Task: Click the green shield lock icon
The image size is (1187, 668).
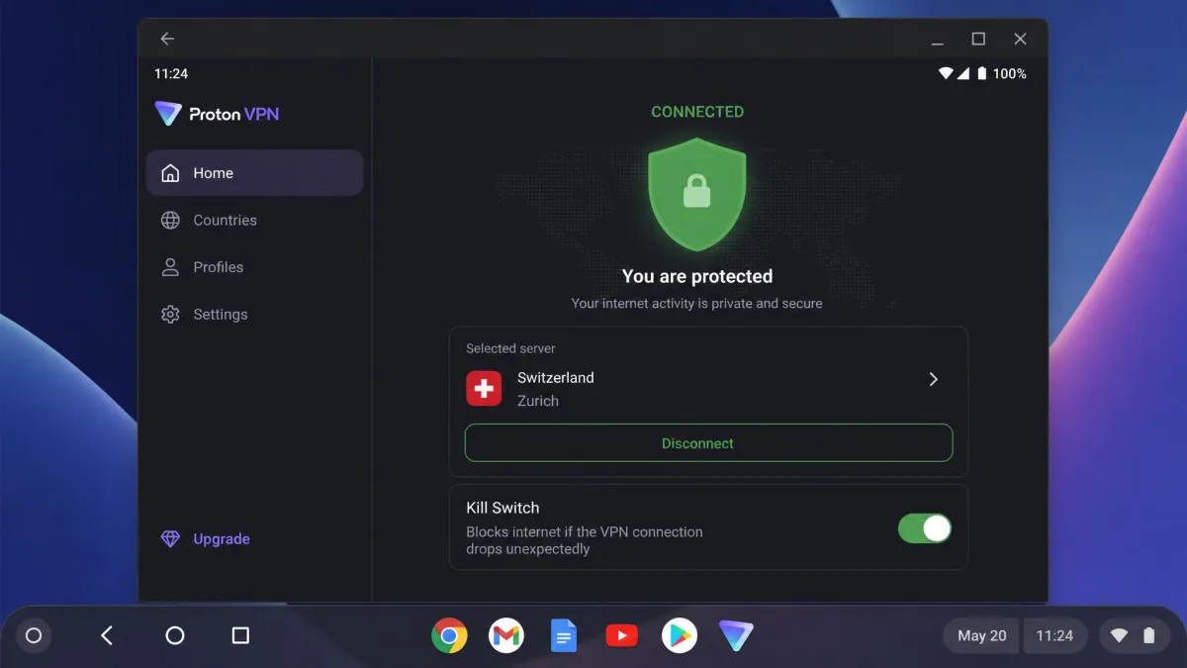Action: (x=697, y=194)
